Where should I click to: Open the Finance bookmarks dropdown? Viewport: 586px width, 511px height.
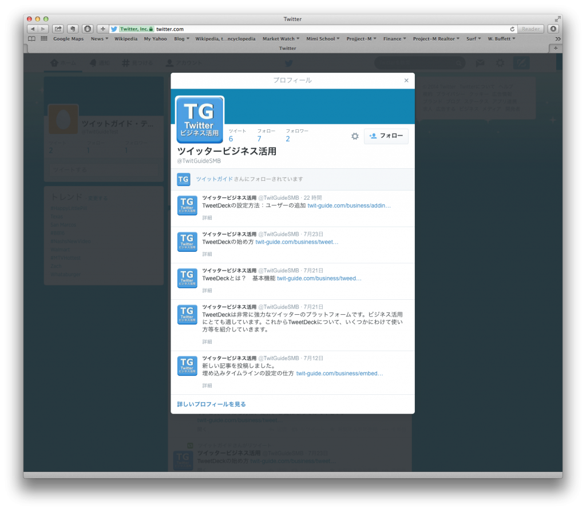point(395,39)
